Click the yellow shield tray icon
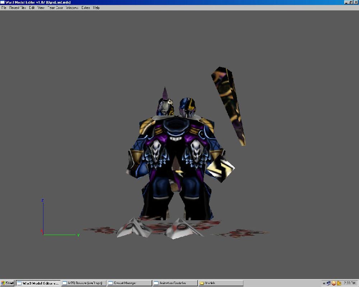 [339, 283]
